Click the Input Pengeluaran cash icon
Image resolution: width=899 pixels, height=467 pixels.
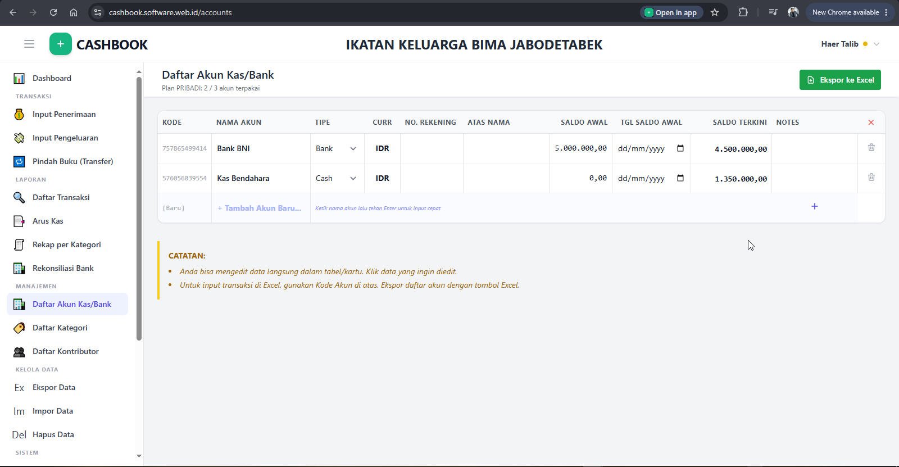click(19, 138)
